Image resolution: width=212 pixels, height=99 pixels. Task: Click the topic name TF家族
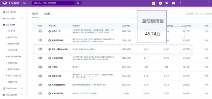(x=55, y=67)
